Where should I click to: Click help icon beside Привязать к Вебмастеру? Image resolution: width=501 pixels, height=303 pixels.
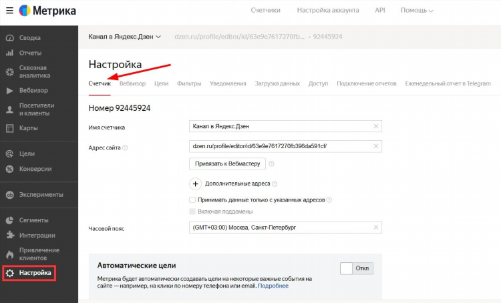271,164
